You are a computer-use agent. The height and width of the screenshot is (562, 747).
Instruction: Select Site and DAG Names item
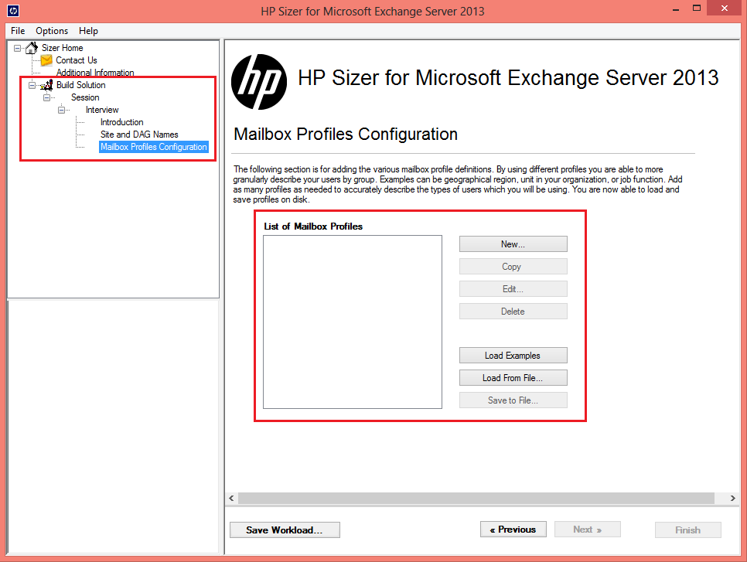tap(139, 135)
